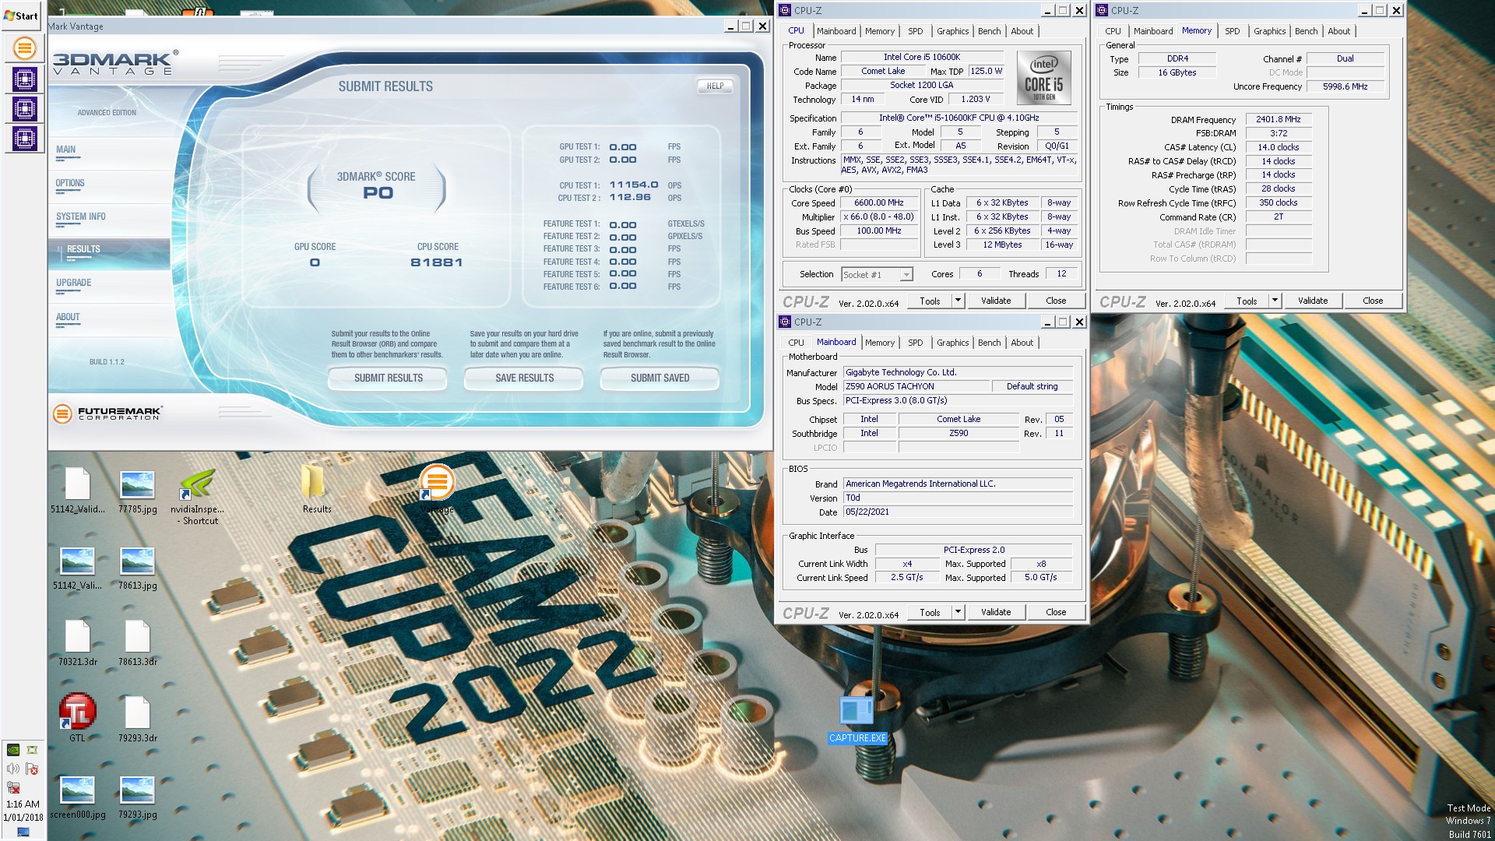Open the Socket #1 selection combo box
Image resolution: width=1495 pixels, height=841 pixels.
[x=876, y=275]
